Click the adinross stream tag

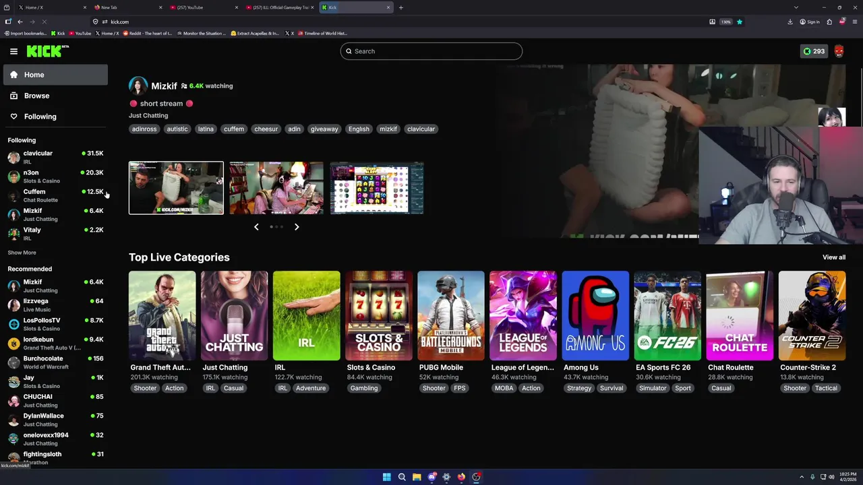pyautogui.click(x=144, y=129)
